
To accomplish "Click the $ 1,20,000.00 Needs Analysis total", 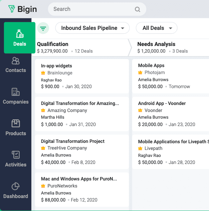I will point(151,51).
